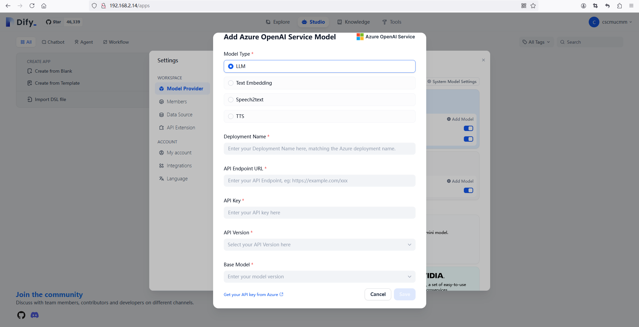Open Members in Settings sidebar

(176, 102)
